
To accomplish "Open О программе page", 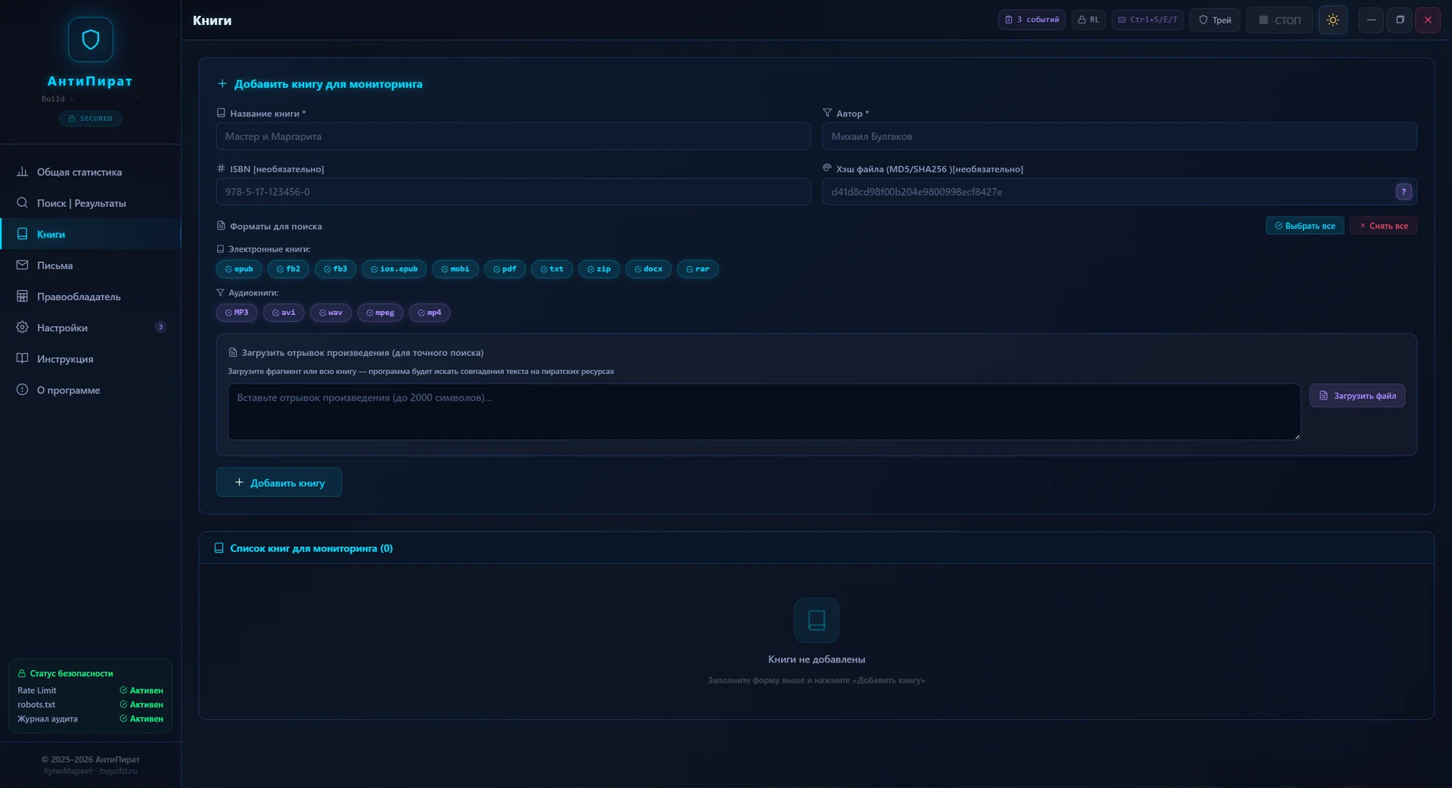I will click(x=91, y=390).
